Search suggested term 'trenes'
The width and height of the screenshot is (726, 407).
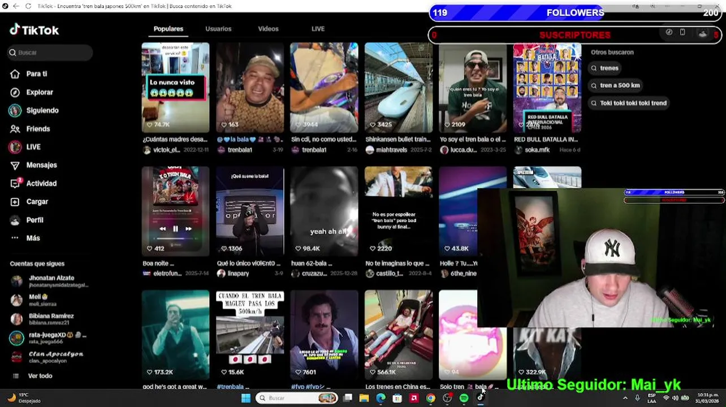click(x=605, y=68)
